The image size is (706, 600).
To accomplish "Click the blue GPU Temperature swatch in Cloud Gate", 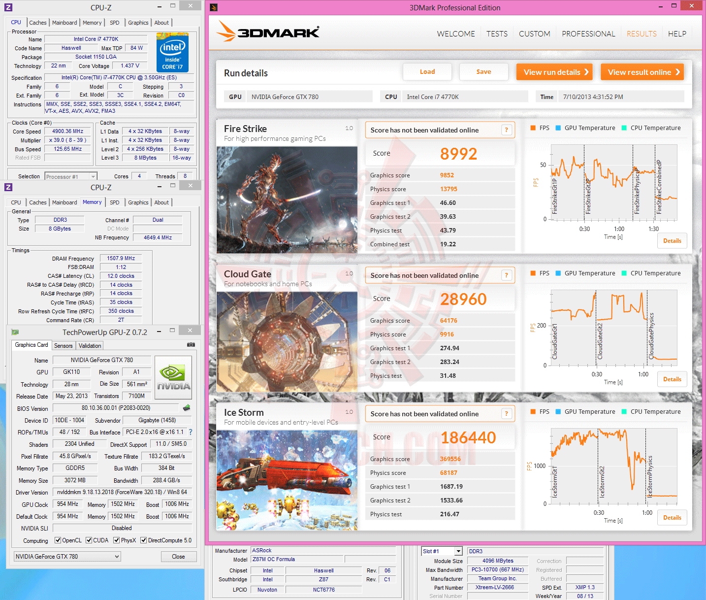I will (558, 273).
